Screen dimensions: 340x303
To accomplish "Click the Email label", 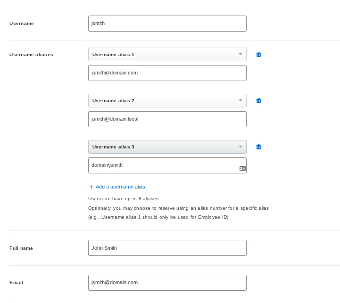I will pyautogui.click(x=16, y=283).
